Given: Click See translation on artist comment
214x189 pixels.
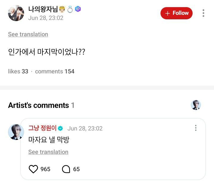Looking at the screenshot, I should [48, 152].
